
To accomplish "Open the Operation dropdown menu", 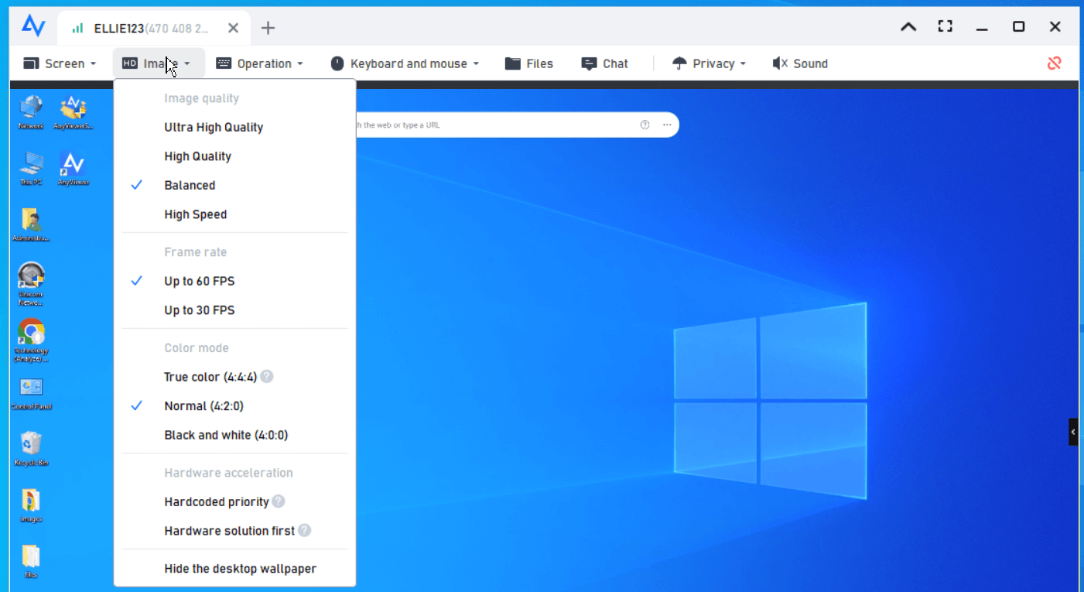I will click(259, 63).
